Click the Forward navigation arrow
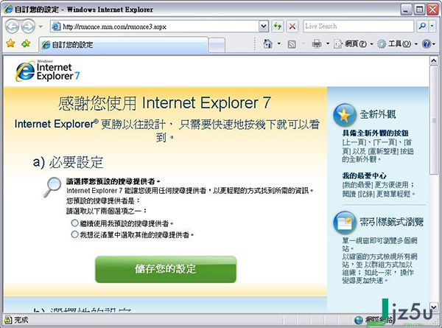The image size is (442, 328). click(29, 27)
